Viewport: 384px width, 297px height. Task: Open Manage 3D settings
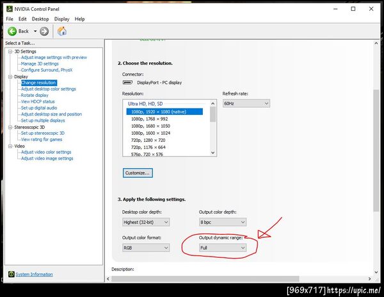click(x=40, y=64)
